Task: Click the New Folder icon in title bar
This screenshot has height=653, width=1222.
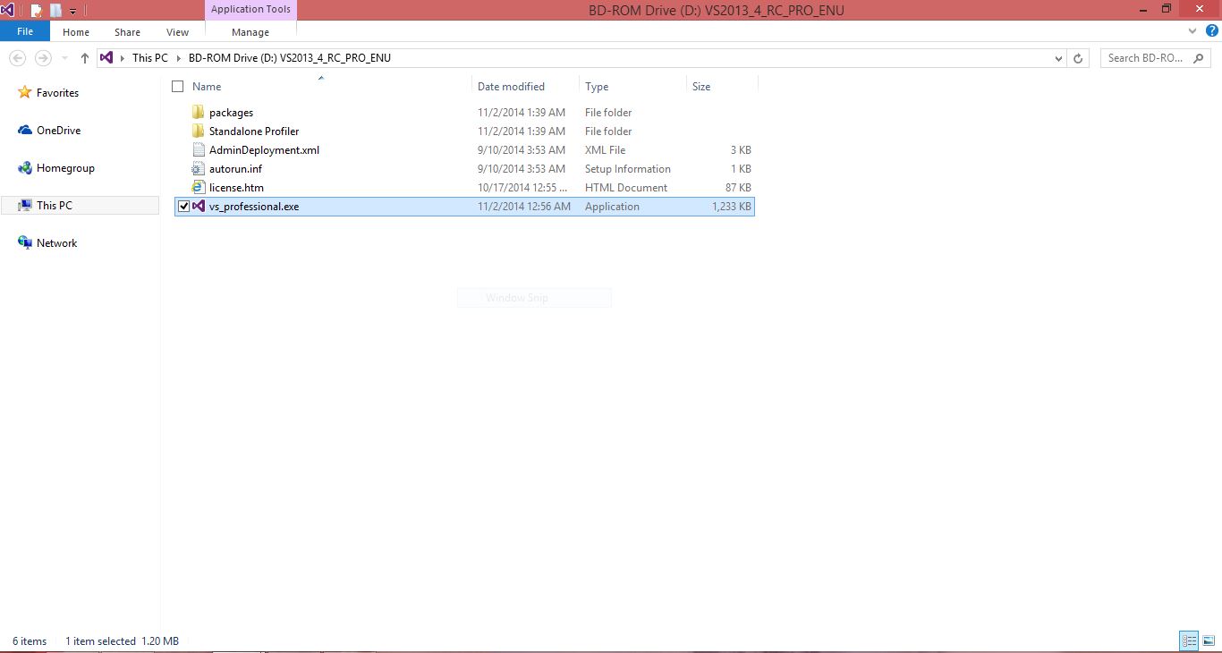Action: (56, 11)
